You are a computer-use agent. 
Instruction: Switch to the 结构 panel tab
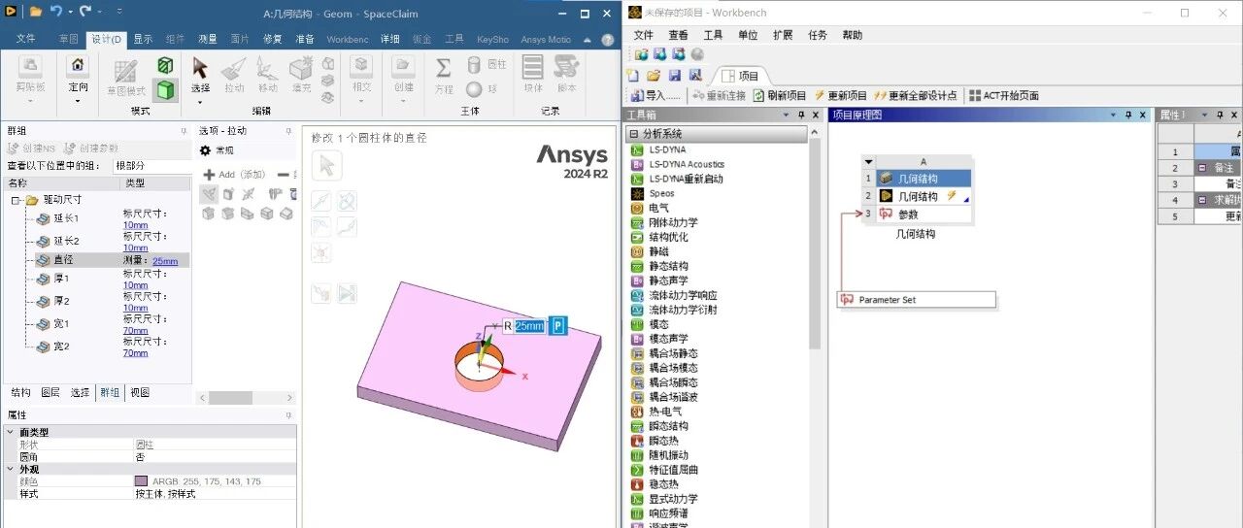coord(20,392)
